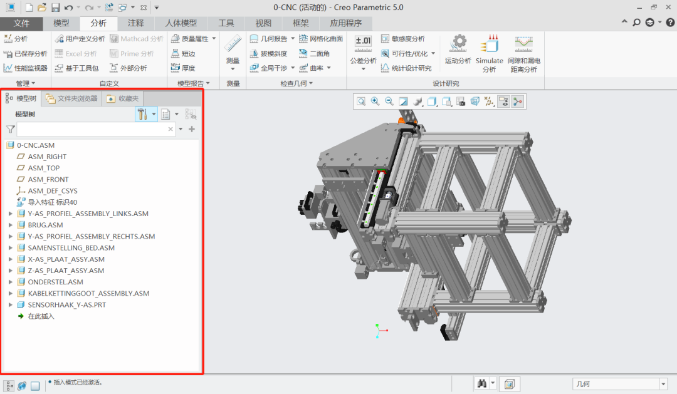This screenshot has height=394, width=677.
Task: Click the Zoom In magnifier icon
Action: 375,101
